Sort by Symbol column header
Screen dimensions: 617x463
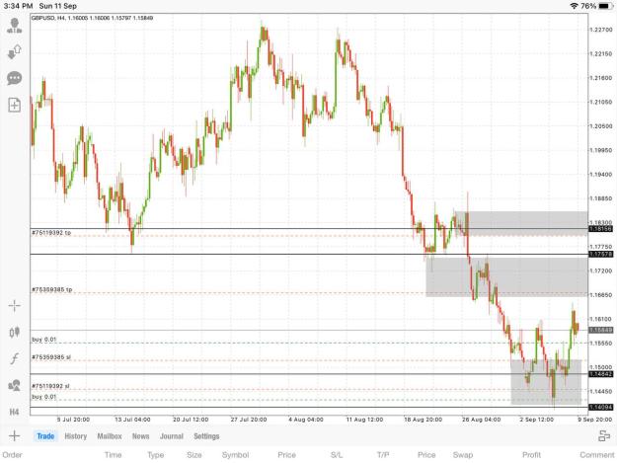pos(235,455)
